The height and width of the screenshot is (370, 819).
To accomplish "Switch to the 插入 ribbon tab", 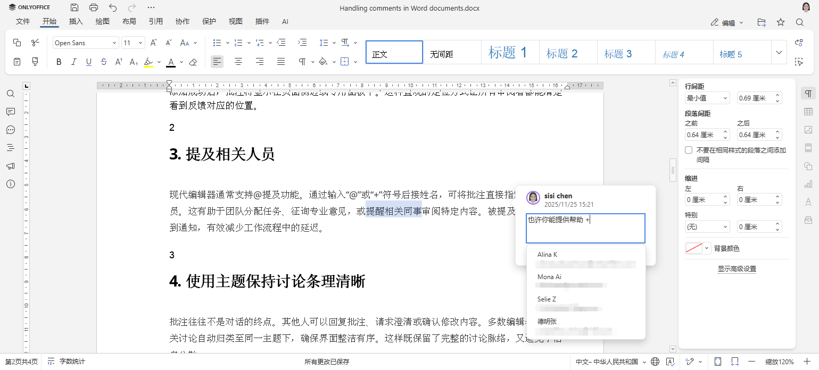I will [x=75, y=21].
